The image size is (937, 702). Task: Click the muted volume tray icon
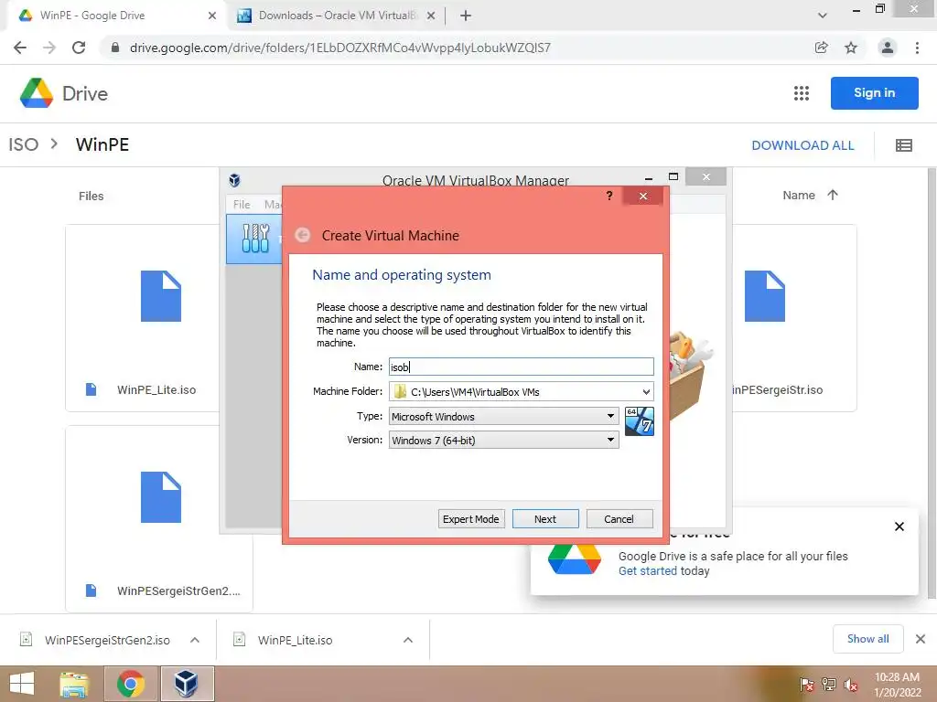[851, 685]
